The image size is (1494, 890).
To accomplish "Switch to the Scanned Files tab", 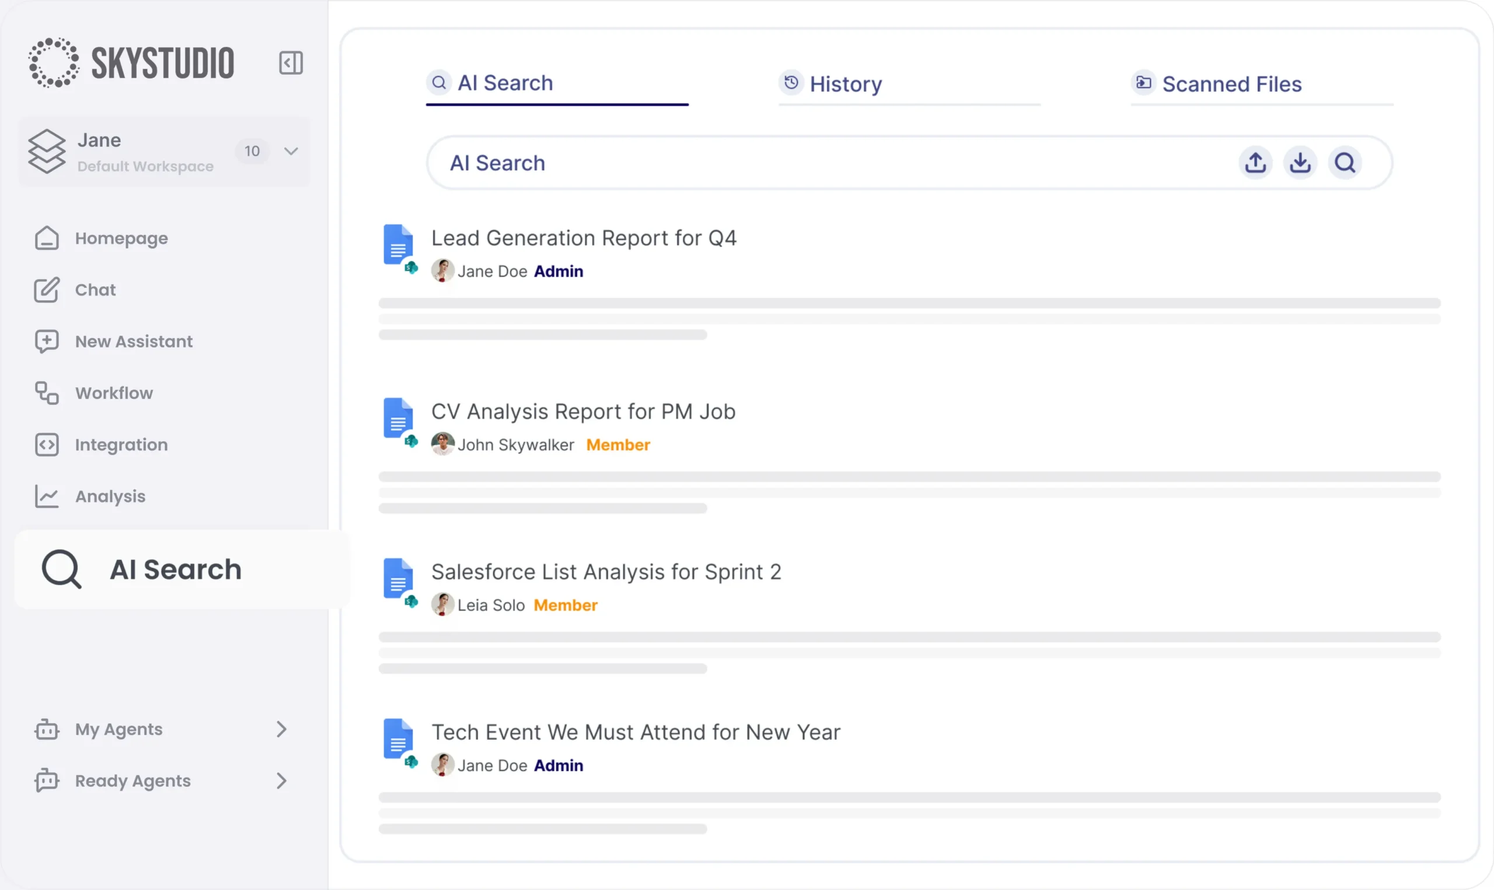I will tap(1231, 84).
